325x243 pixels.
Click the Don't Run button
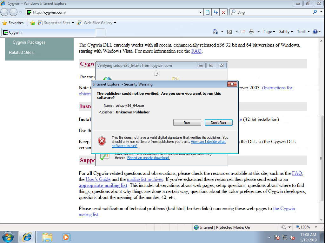[218, 123]
